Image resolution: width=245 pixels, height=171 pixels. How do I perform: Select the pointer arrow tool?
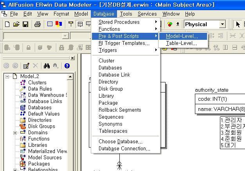(x=238, y=25)
